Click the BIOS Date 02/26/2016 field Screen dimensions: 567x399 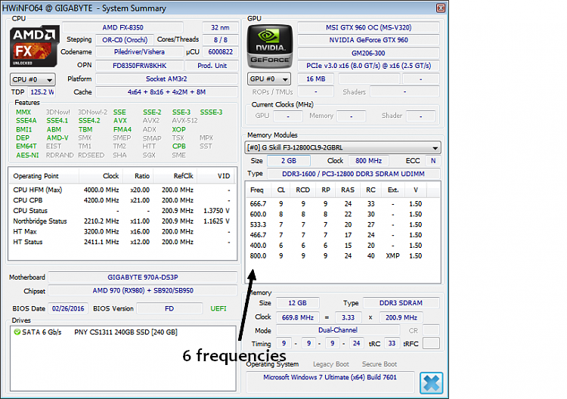[68, 308]
